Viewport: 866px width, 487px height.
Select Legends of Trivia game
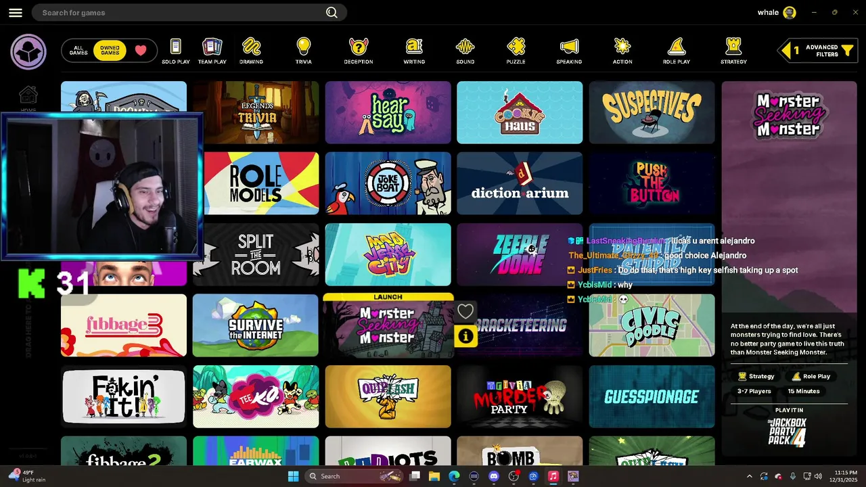[256, 112]
